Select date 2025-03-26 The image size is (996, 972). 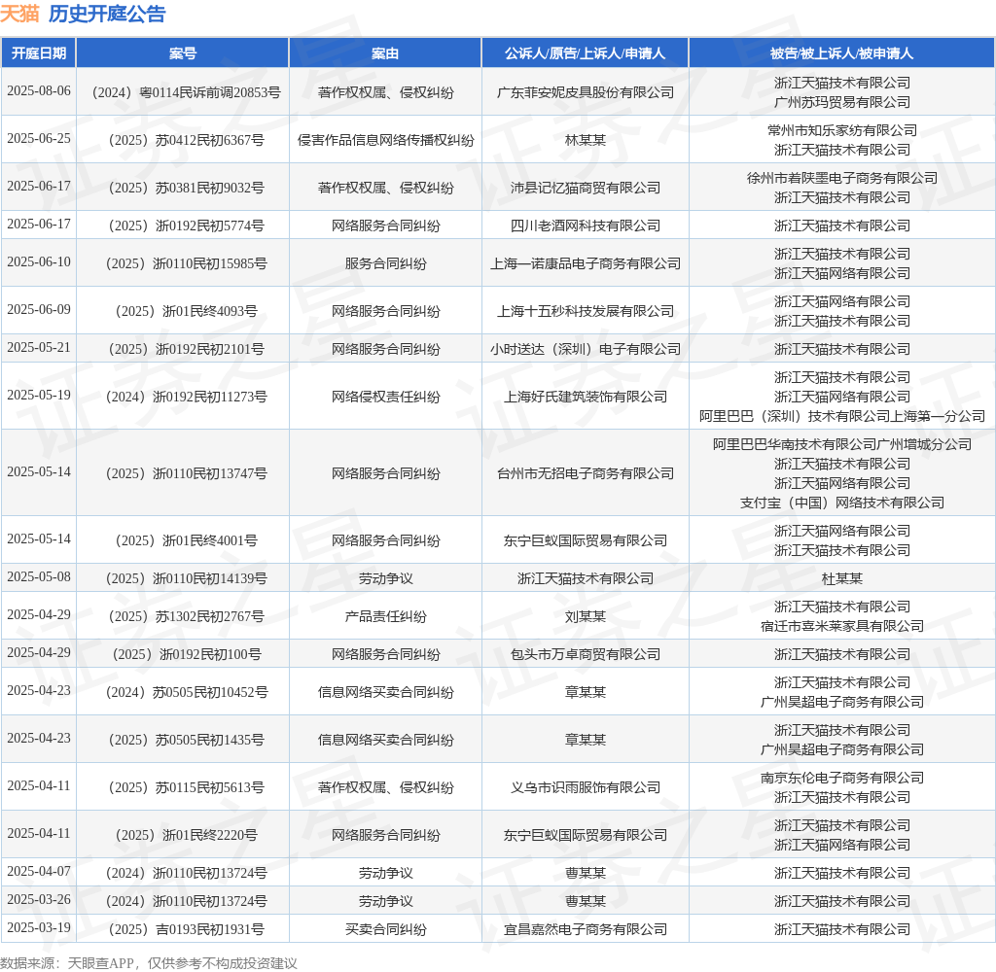(39, 900)
